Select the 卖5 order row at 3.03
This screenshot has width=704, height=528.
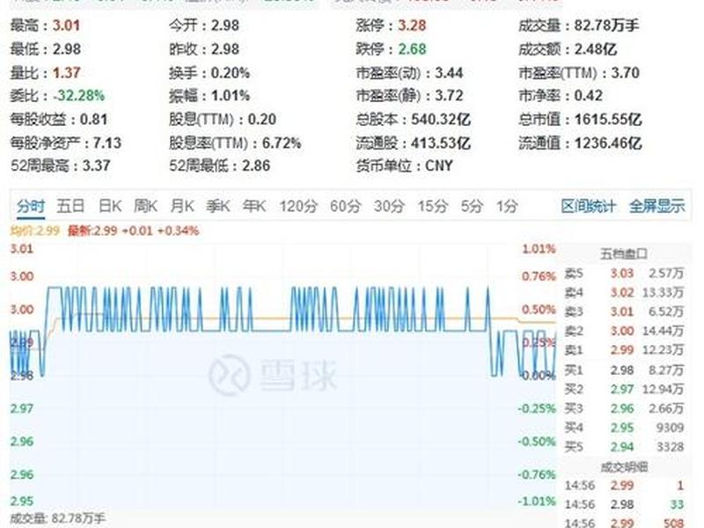[x=624, y=274]
